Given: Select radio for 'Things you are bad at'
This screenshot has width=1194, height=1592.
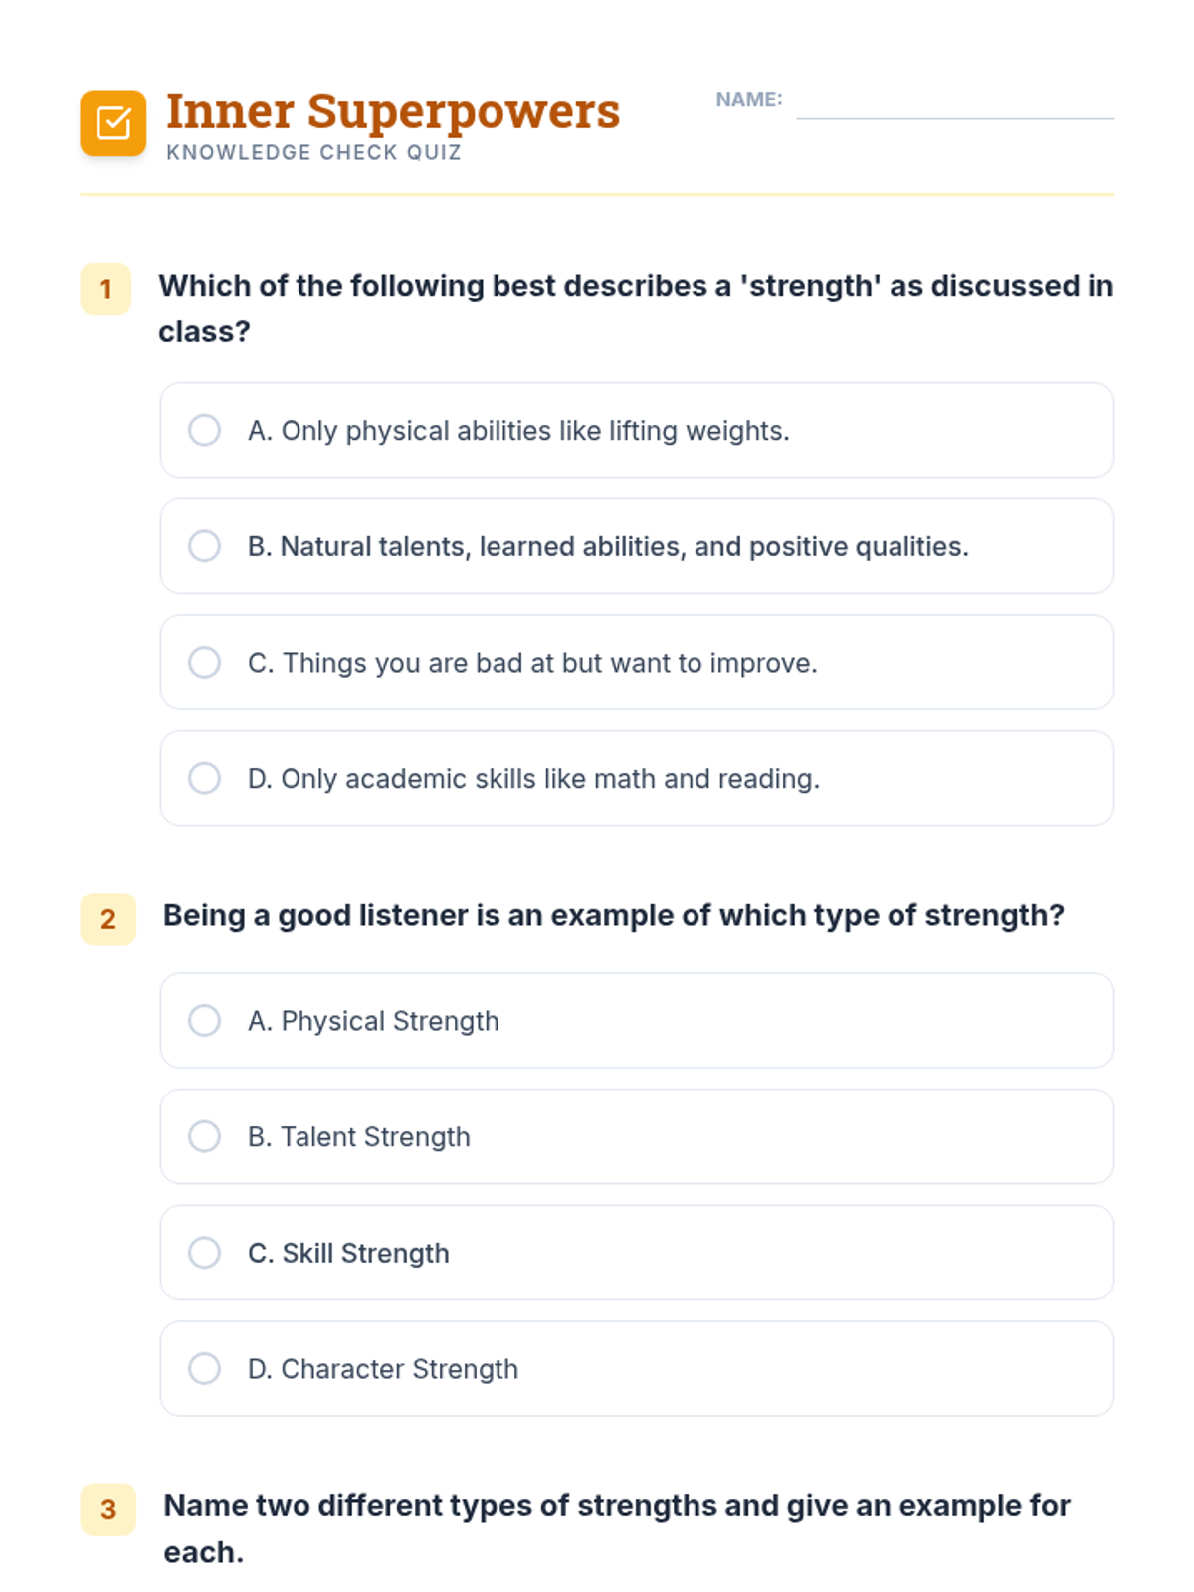Looking at the screenshot, I should point(204,663).
